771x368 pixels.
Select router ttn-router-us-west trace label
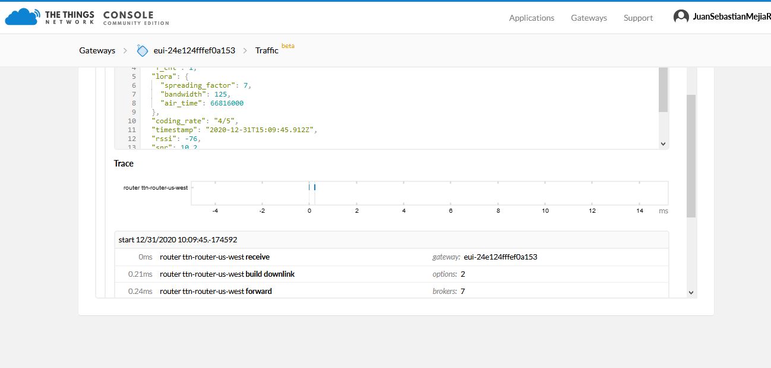pyautogui.click(x=156, y=187)
